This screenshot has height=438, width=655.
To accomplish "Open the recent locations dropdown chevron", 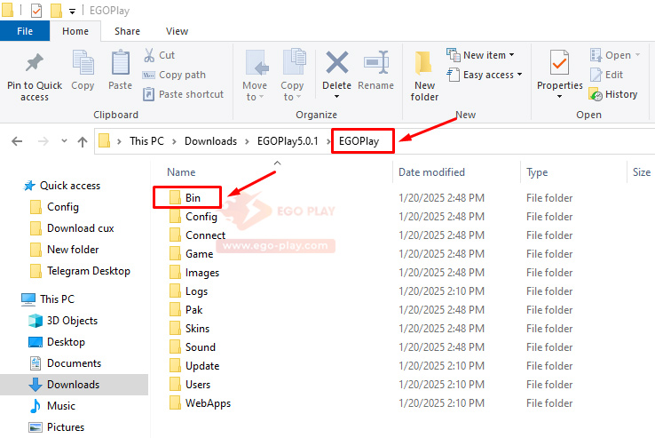I will (x=64, y=141).
